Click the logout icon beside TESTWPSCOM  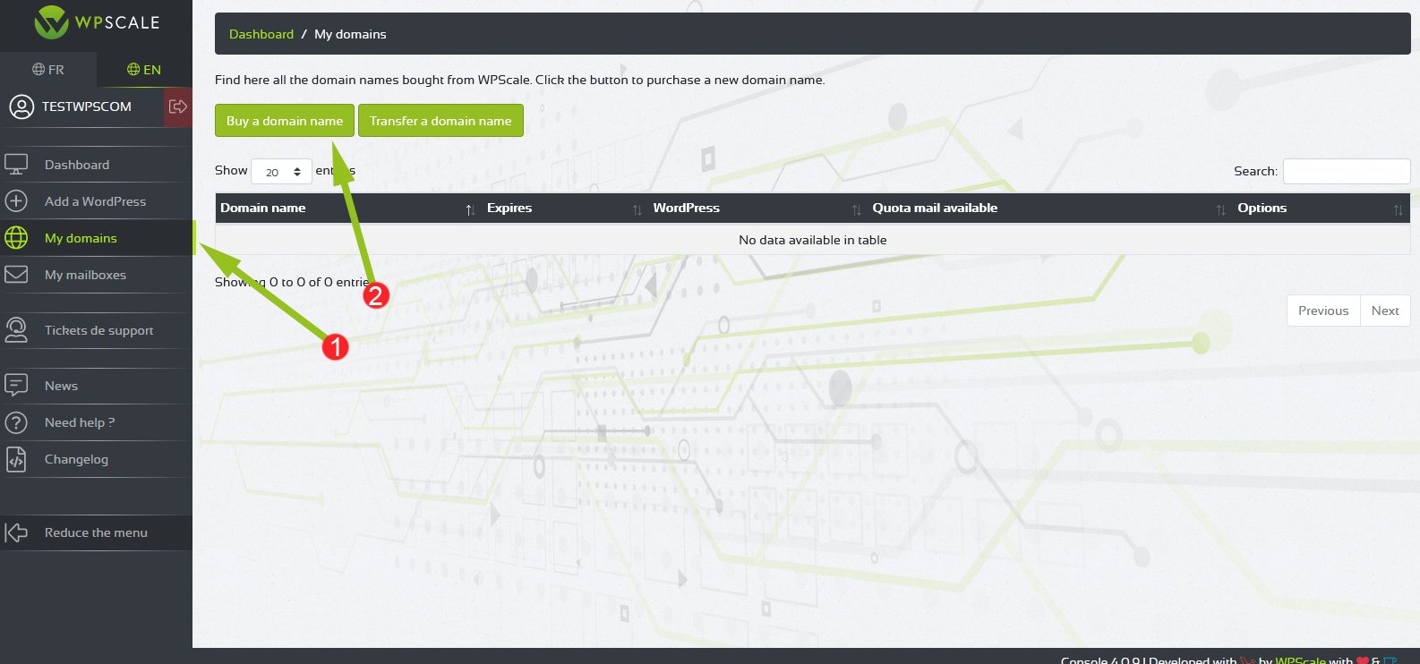click(x=177, y=107)
